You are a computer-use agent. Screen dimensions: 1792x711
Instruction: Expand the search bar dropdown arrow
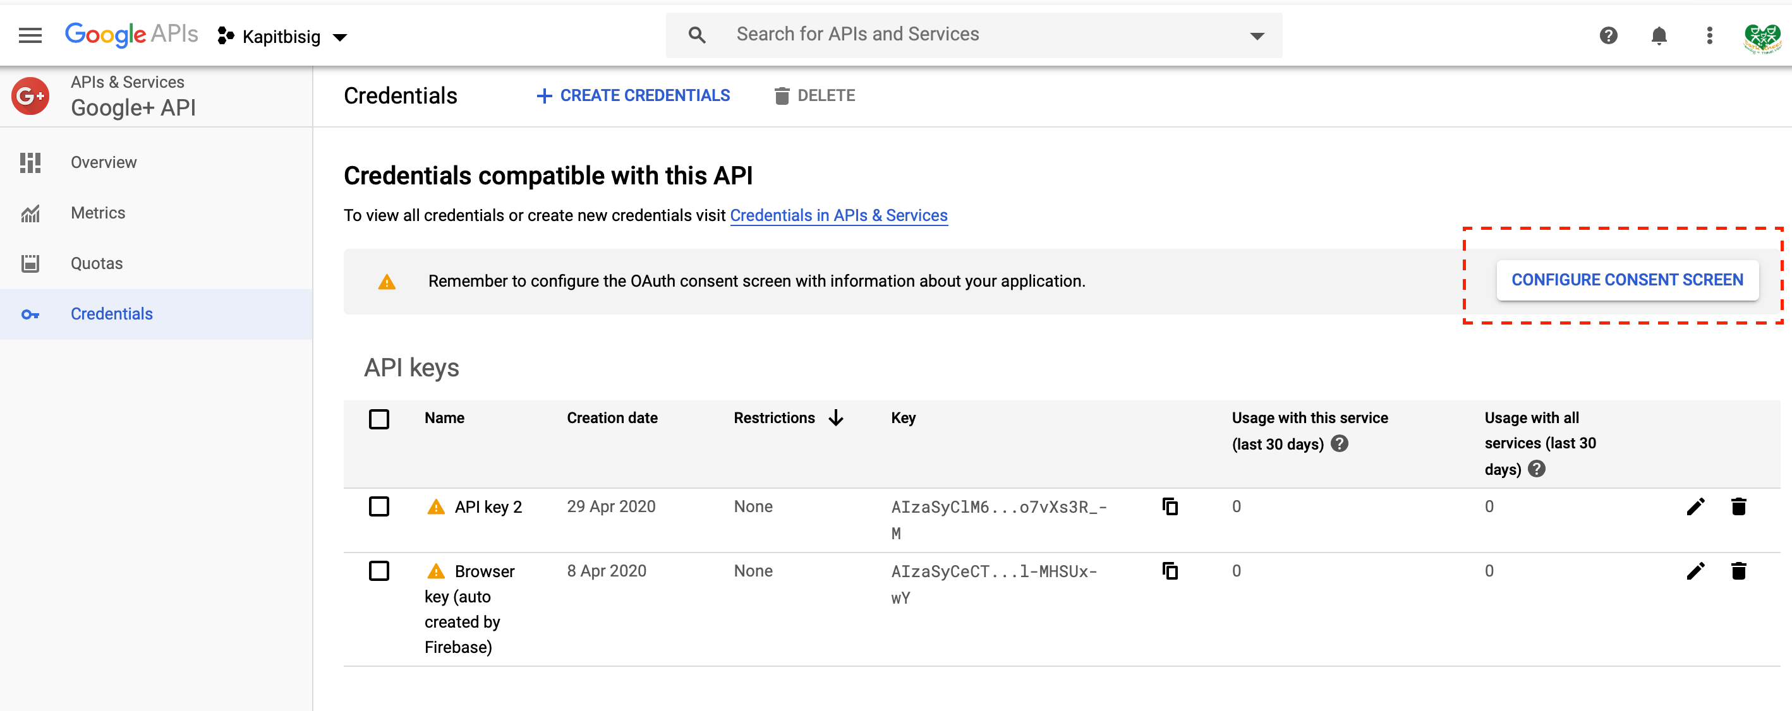(1256, 35)
